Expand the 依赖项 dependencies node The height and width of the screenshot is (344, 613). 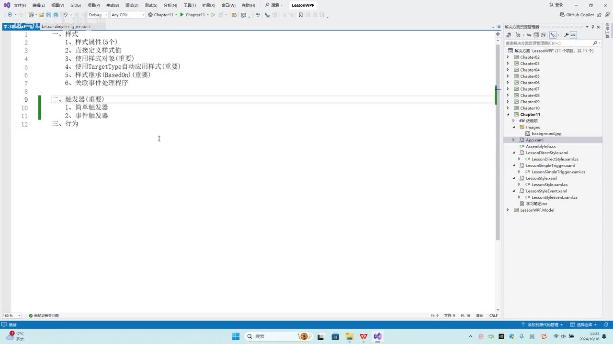[514, 121]
